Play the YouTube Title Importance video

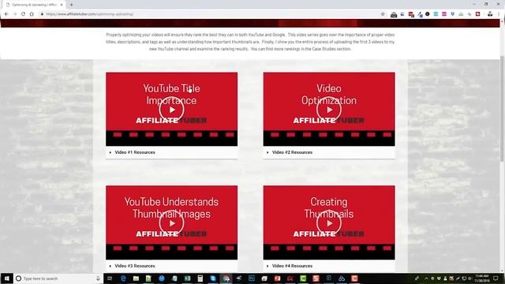pyautogui.click(x=171, y=110)
